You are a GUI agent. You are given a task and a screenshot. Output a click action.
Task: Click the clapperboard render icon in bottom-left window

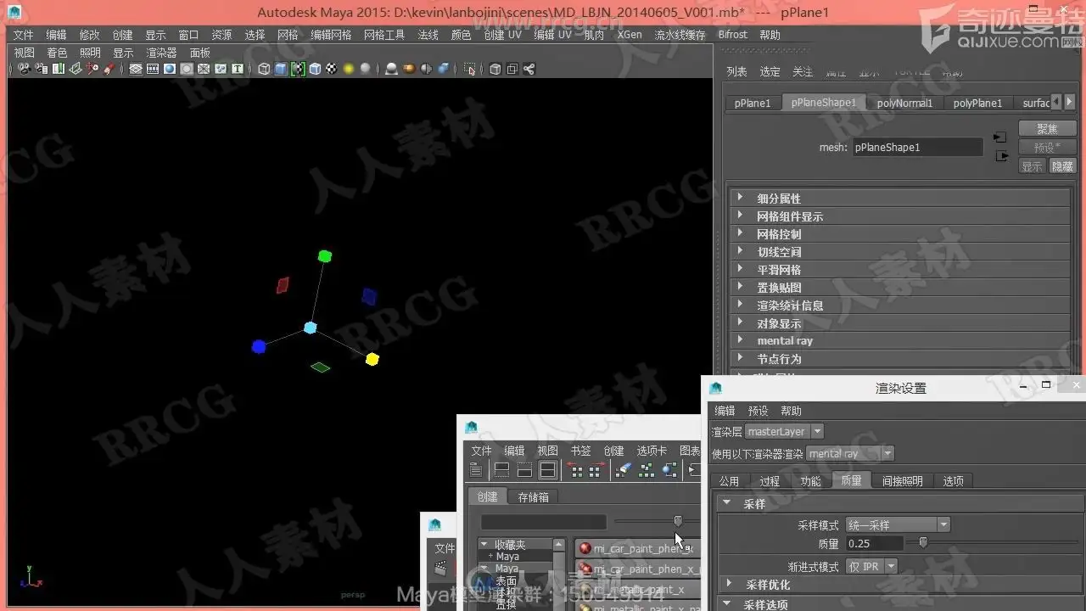click(x=440, y=568)
